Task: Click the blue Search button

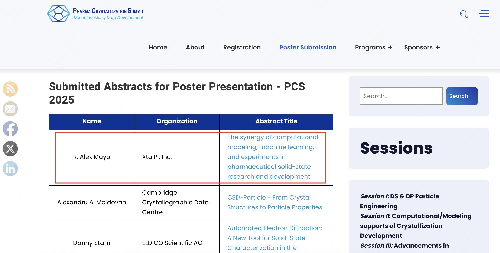Action: coord(462,96)
